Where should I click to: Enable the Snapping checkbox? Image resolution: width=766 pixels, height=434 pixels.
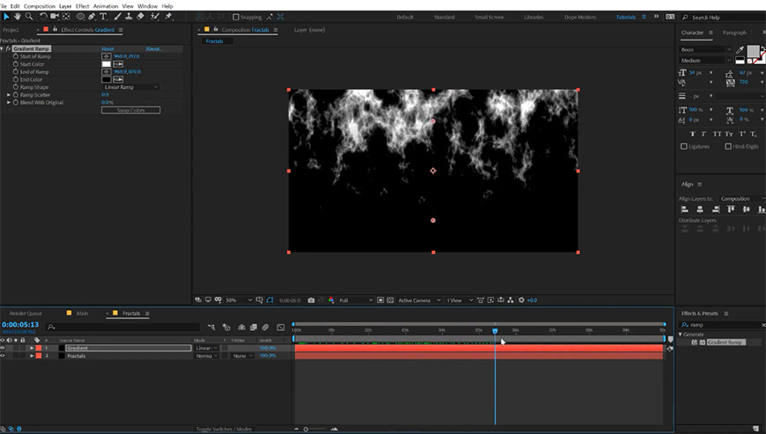click(235, 17)
